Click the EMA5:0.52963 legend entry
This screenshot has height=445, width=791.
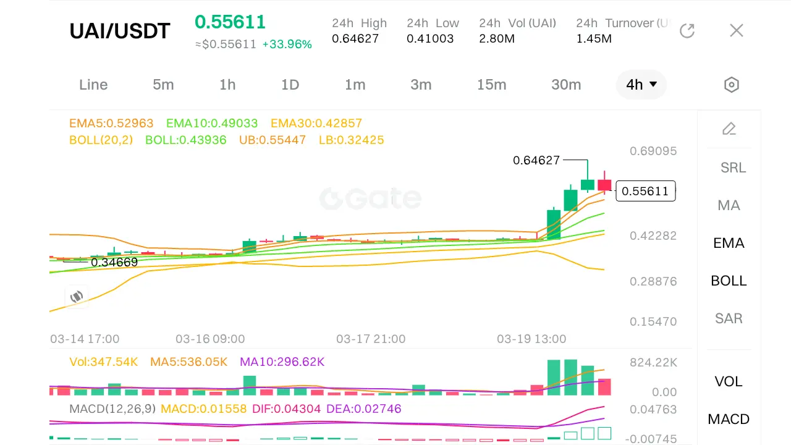tap(111, 123)
